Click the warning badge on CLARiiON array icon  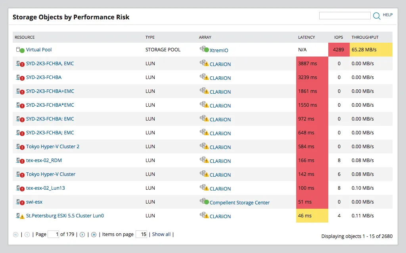tap(206, 64)
